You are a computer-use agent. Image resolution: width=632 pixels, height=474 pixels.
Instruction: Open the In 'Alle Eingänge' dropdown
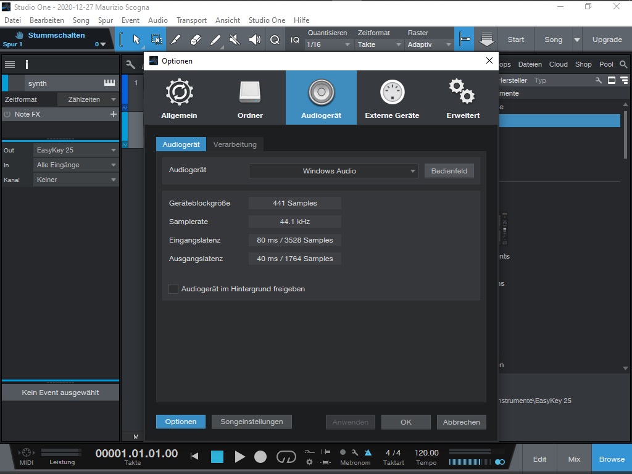point(76,165)
